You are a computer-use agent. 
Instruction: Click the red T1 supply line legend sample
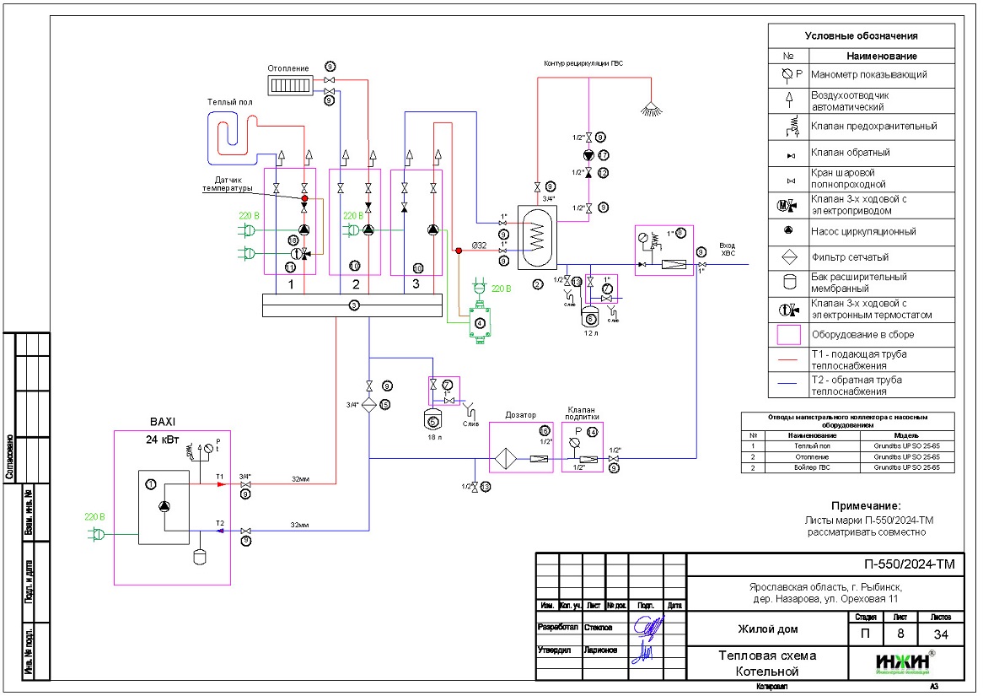(788, 360)
